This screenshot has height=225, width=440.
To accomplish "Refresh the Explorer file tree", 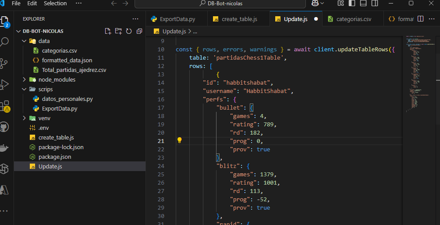I will (x=129, y=31).
